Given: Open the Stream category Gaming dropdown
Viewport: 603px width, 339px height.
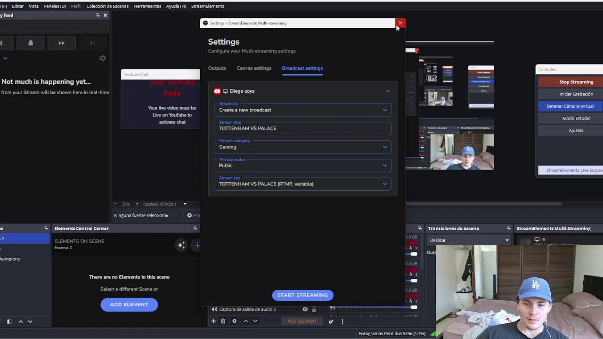Looking at the screenshot, I should point(302,147).
